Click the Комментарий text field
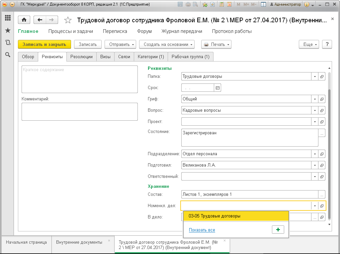The image size is (340, 254). (x=80, y=112)
